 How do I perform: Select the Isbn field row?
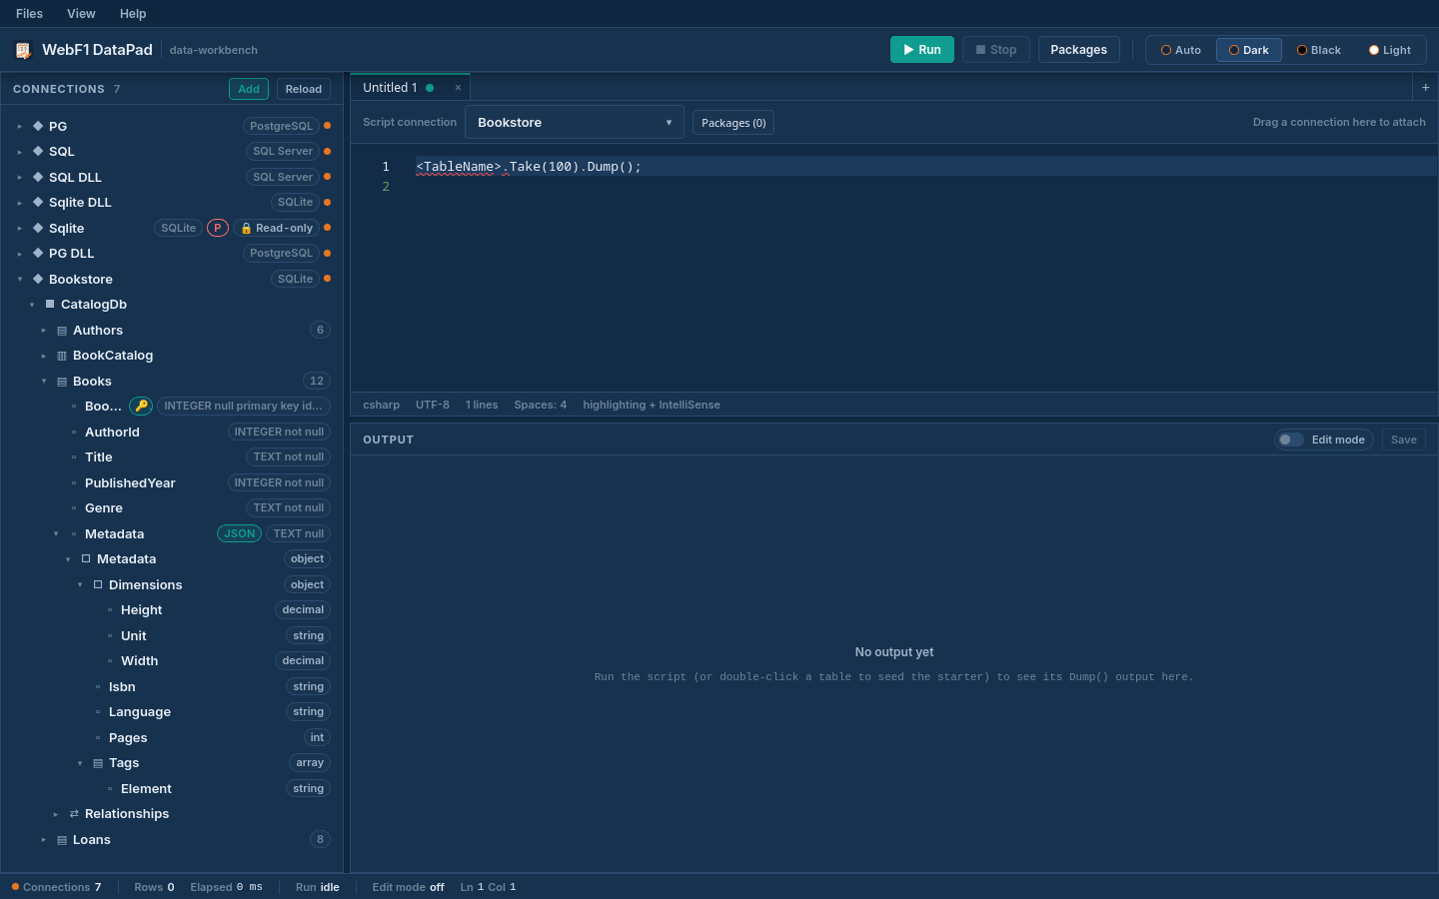tap(172, 686)
